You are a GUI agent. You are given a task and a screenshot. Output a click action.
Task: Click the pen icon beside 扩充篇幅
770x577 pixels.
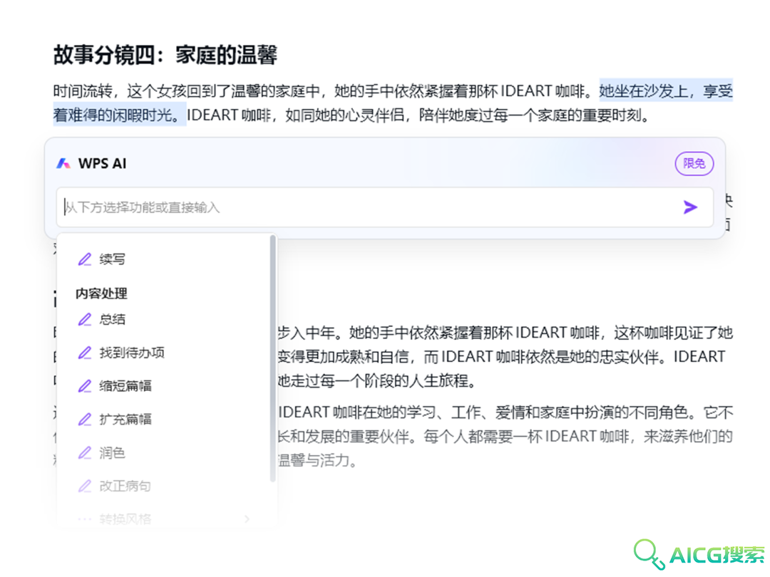click(84, 420)
